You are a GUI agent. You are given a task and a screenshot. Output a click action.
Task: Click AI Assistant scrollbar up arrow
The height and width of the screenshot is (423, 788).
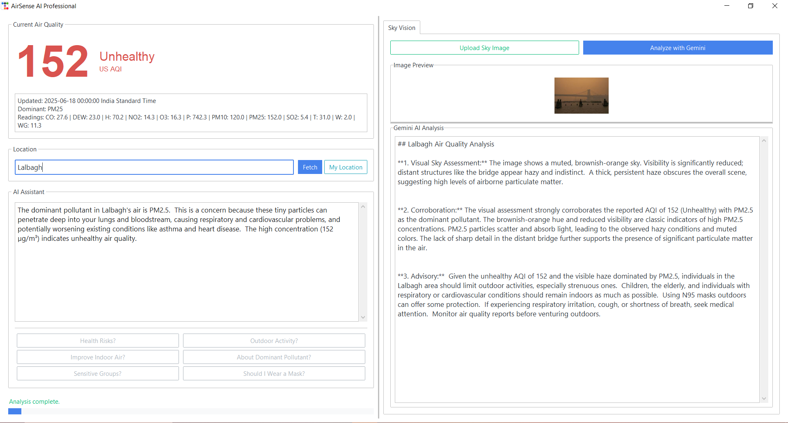[x=363, y=206]
